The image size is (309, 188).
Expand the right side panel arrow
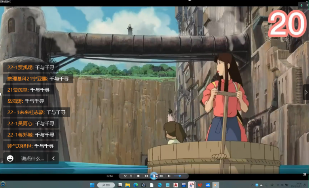point(306,92)
